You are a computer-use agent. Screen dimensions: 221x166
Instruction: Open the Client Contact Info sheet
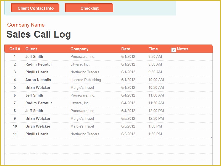coord(35,8)
